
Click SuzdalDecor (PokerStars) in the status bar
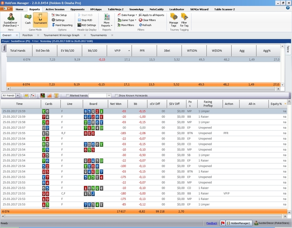tap(272, 223)
